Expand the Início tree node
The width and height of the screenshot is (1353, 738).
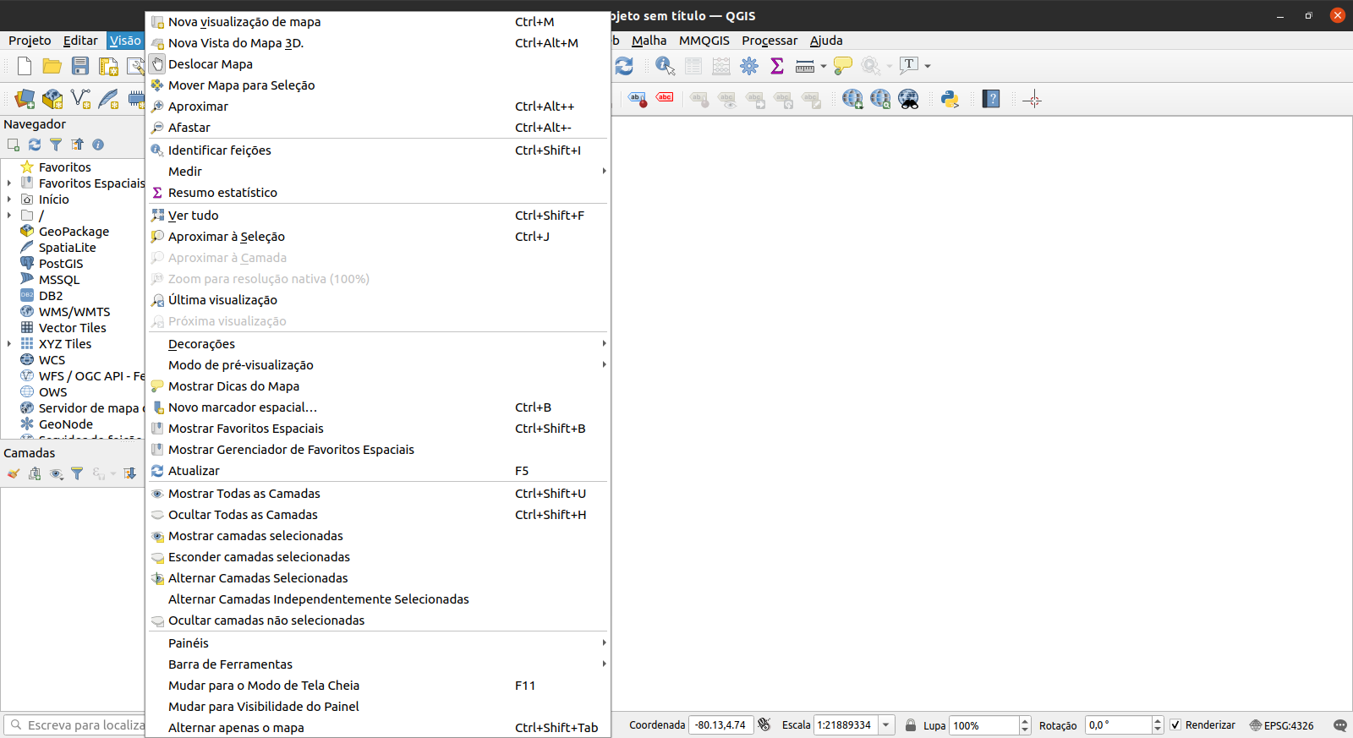coord(9,200)
